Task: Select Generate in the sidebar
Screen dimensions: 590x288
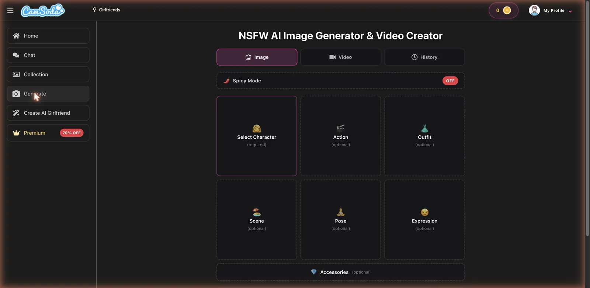Action: click(x=48, y=94)
